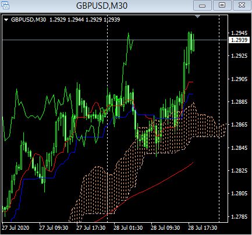The width and height of the screenshot is (252, 235).
Task: Minimize the GBPUSD chart window
Action: (203, 5)
